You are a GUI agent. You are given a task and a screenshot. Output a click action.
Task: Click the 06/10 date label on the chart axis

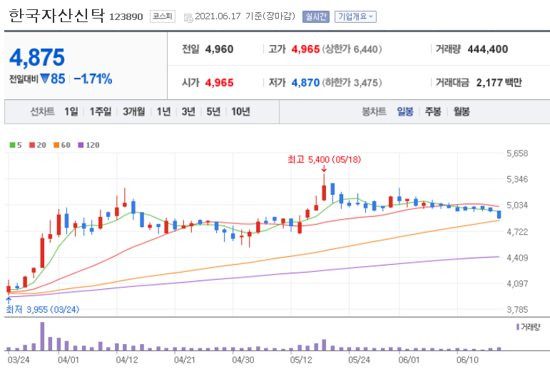[x=467, y=360]
